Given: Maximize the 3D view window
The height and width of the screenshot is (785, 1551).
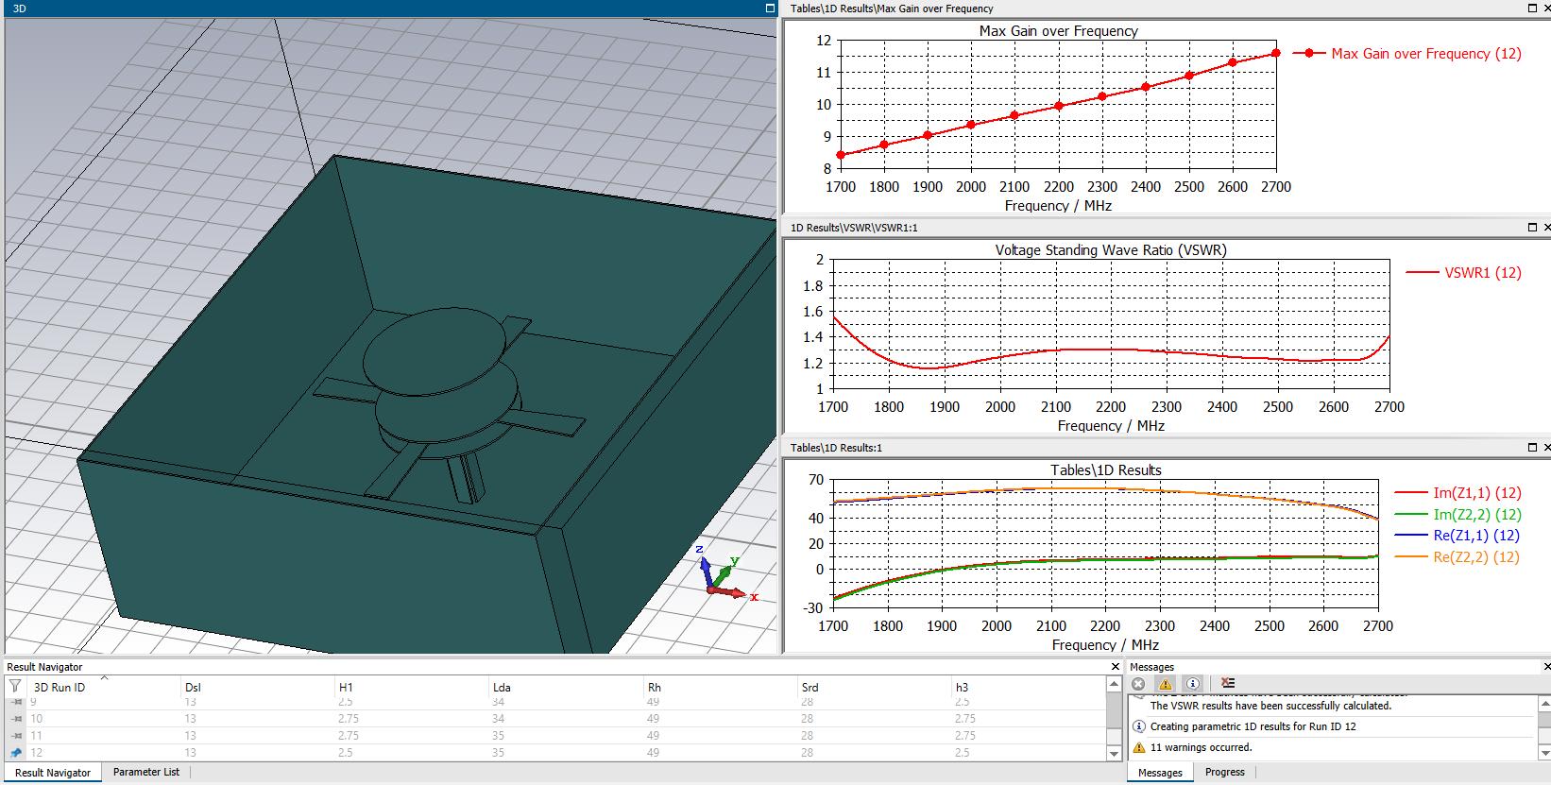Looking at the screenshot, I should [x=770, y=8].
